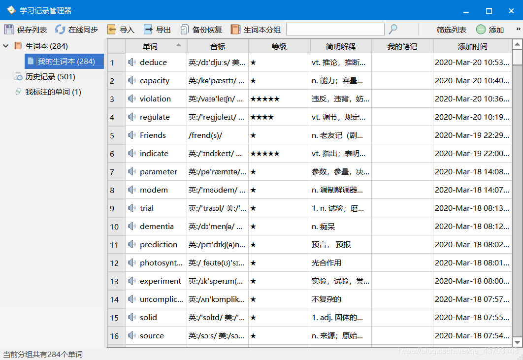Play pronunciation of parameter

[x=132, y=171]
